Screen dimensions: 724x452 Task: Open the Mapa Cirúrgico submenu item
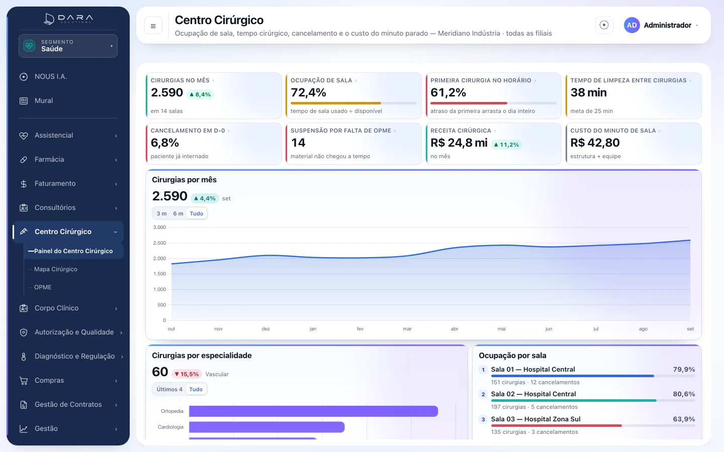click(x=56, y=269)
